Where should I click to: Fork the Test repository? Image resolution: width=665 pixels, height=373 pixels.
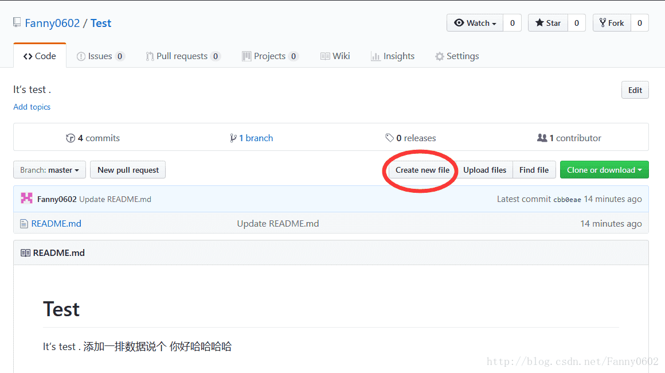coord(612,23)
